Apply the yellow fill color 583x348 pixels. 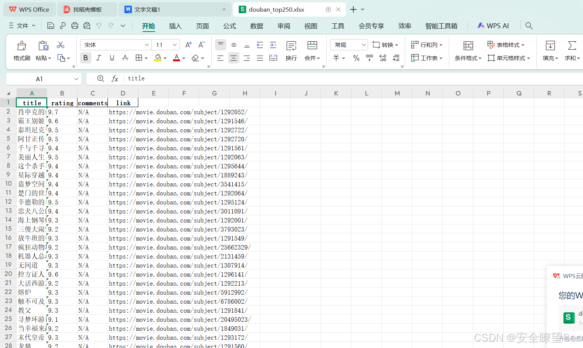158,58
